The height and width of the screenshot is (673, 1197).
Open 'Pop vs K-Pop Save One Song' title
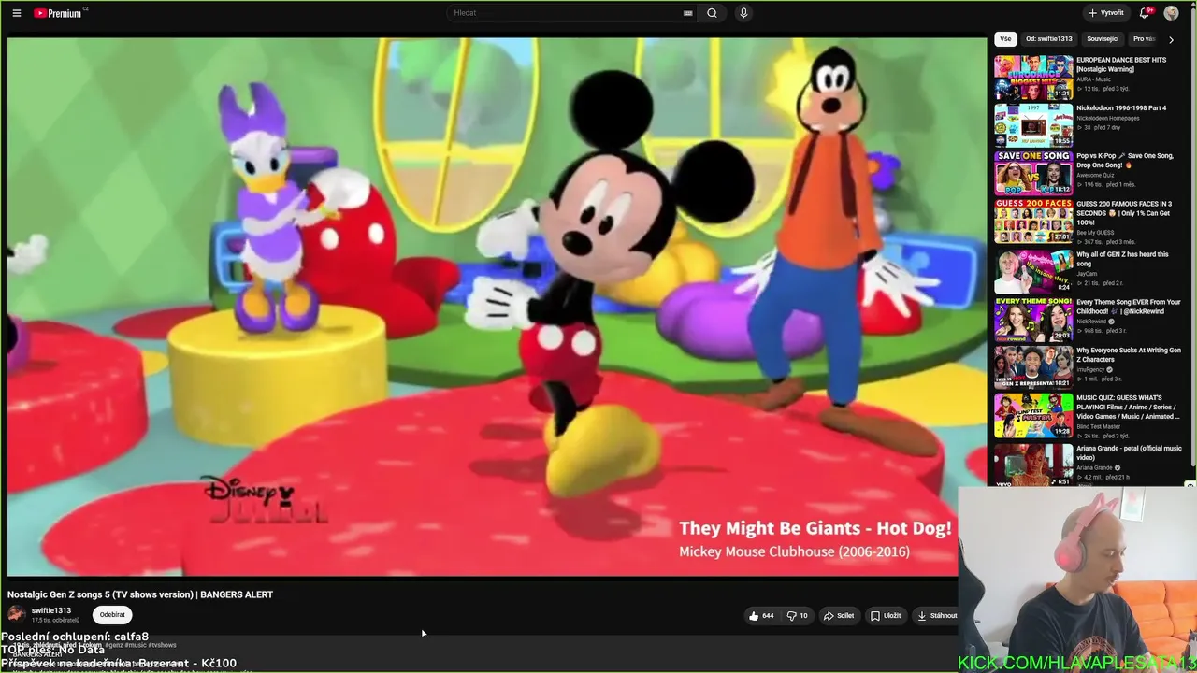[1125, 161]
